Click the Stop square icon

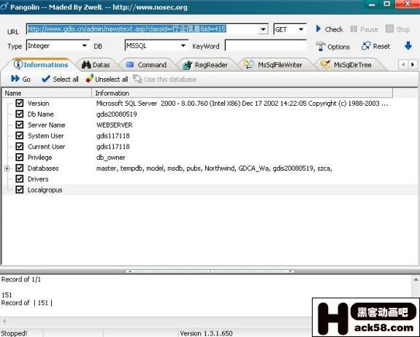point(389,28)
